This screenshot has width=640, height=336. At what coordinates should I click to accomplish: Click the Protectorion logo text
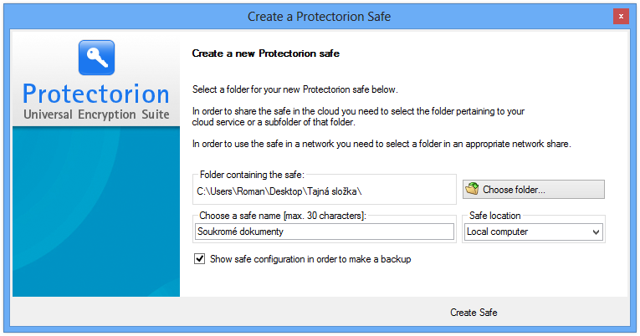[96, 94]
